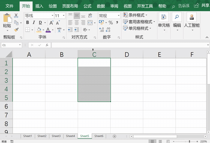This screenshot has height=143, width=210.
Task: Switch to the 公式 tab
Action: [87, 6]
